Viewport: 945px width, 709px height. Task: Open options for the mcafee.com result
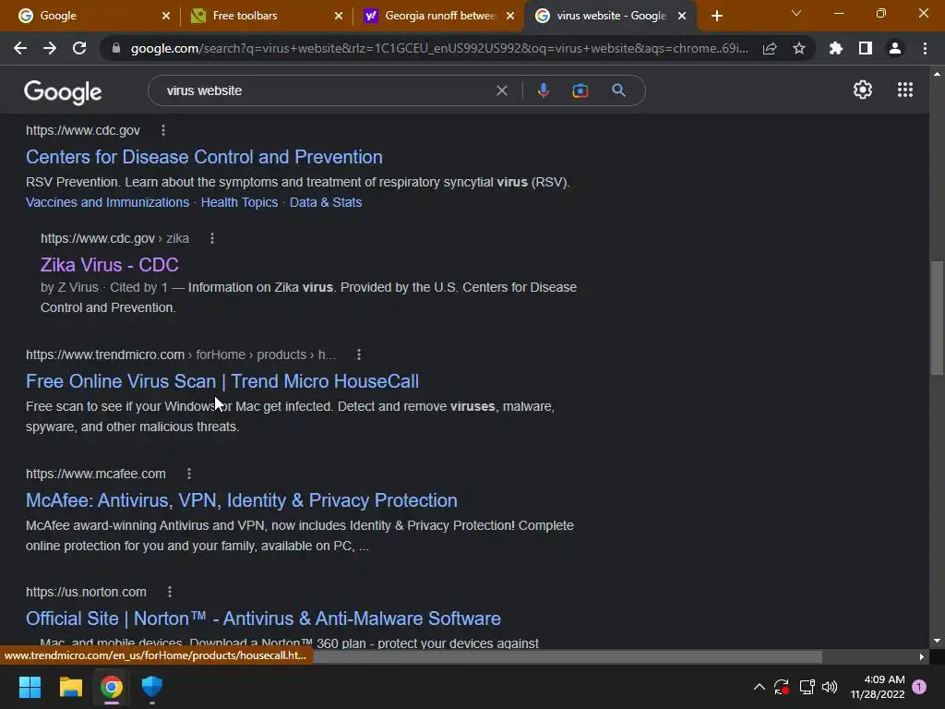tap(189, 474)
